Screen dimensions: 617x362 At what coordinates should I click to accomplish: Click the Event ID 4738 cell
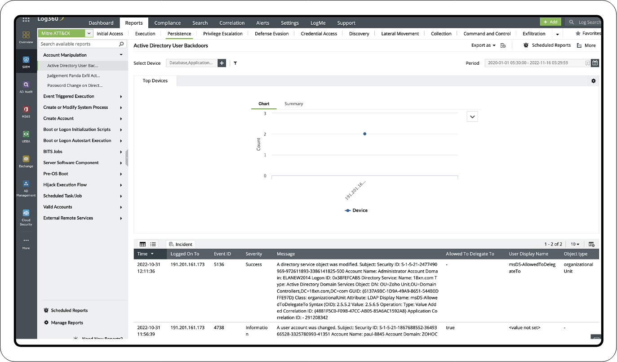tap(219, 328)
